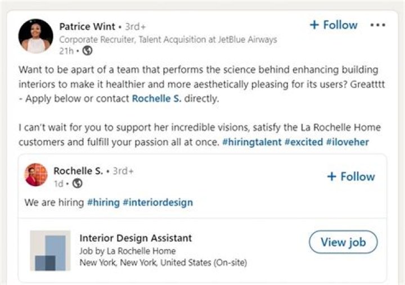Click the Job by La Rochelle Home text
The image size is (405, 285).
(128, 251)
